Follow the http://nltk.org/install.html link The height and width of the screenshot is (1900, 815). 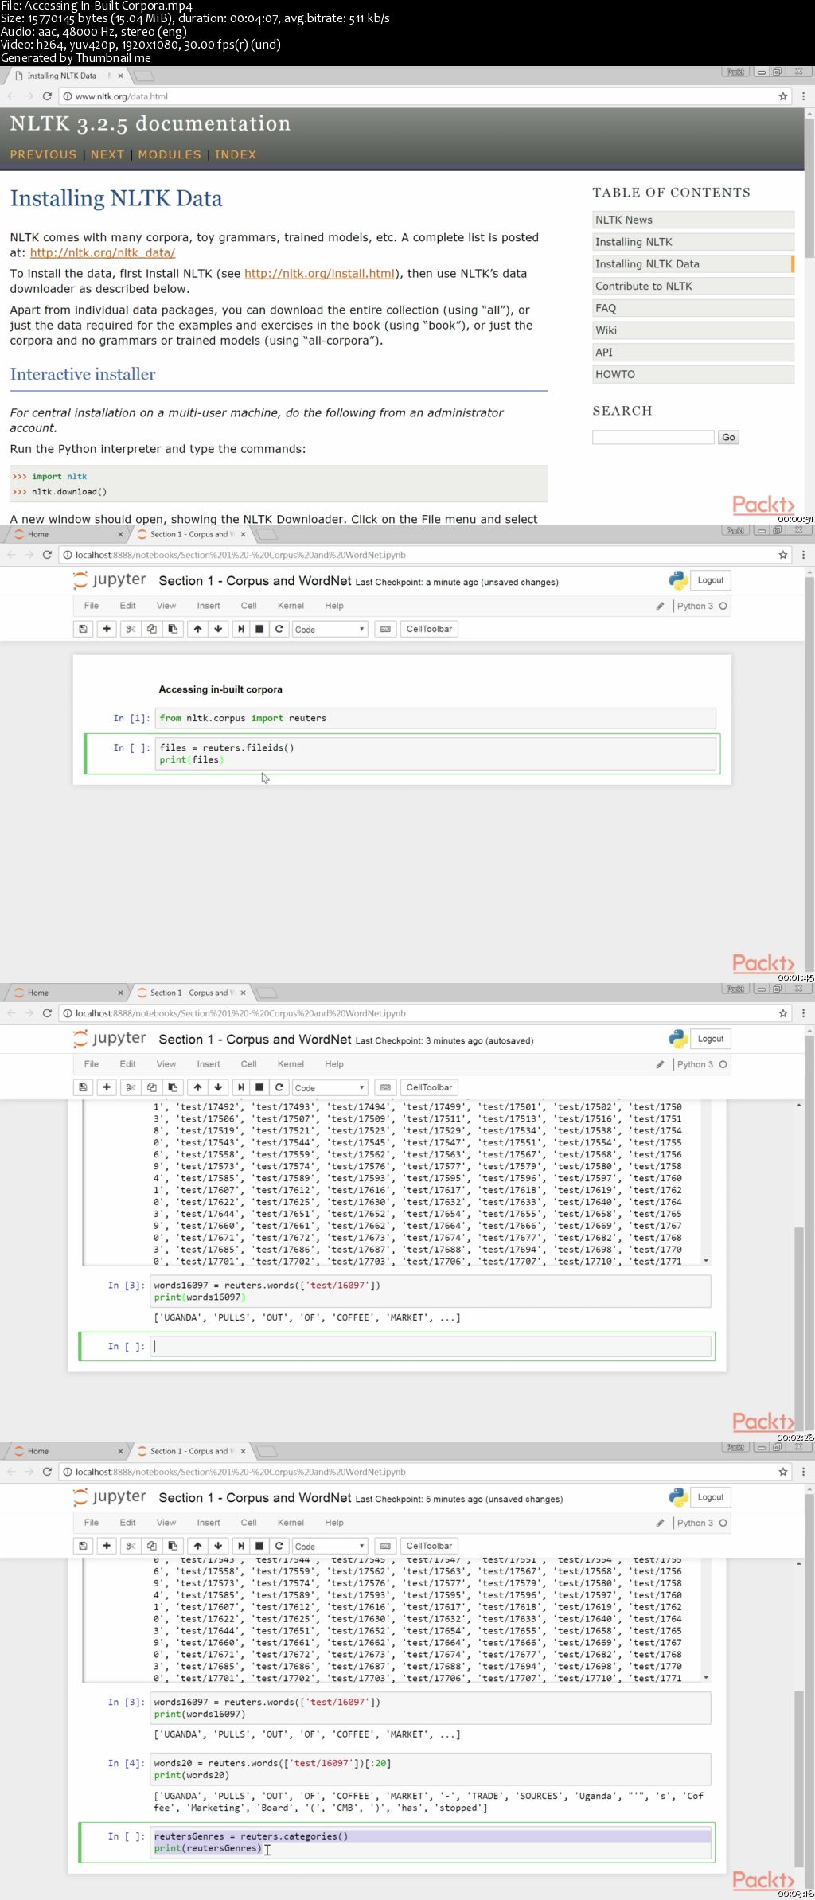pyautogui.click(x=319, y=273)
